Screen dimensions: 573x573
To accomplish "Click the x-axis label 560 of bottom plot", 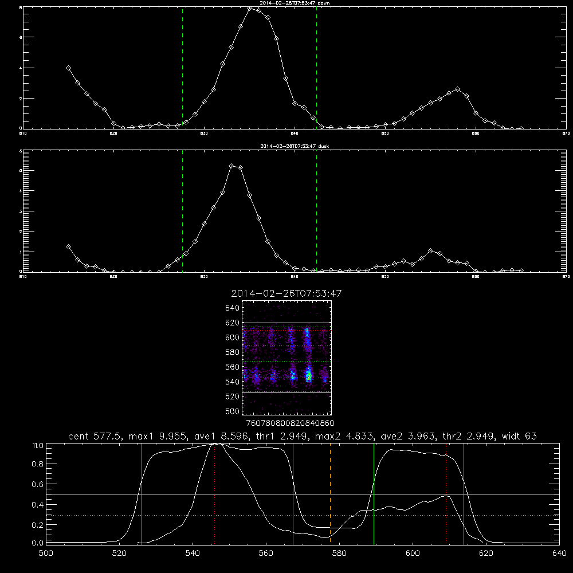I will coord(266,554).
